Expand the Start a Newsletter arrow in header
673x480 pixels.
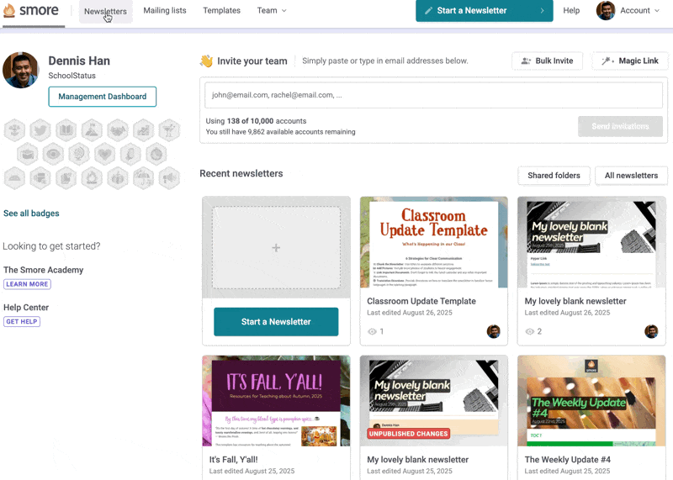point(542,11)
